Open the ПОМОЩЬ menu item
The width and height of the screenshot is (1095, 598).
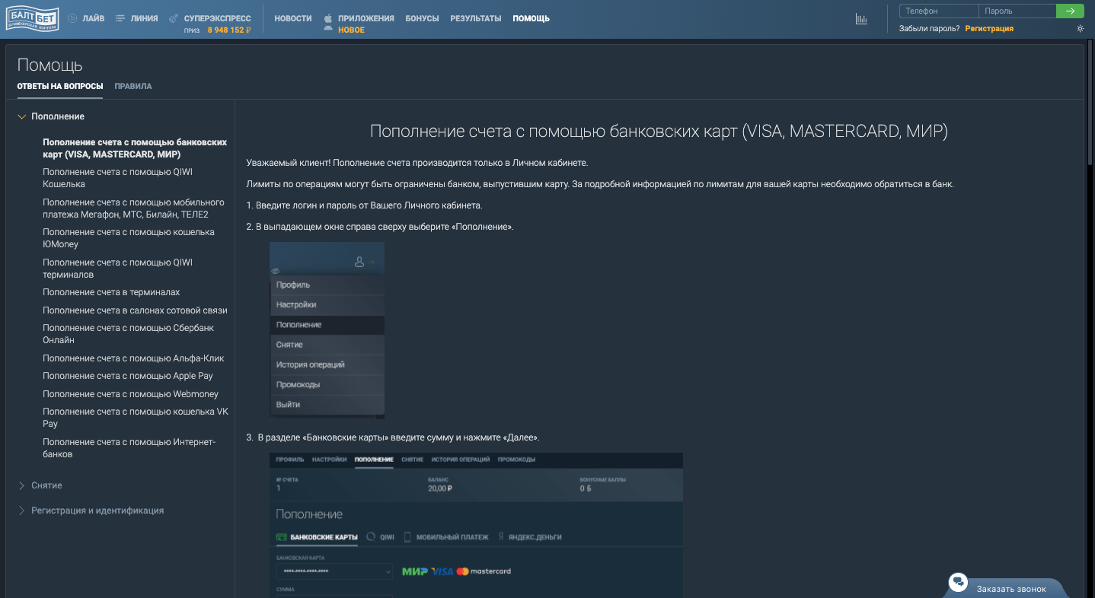(531, 18)
